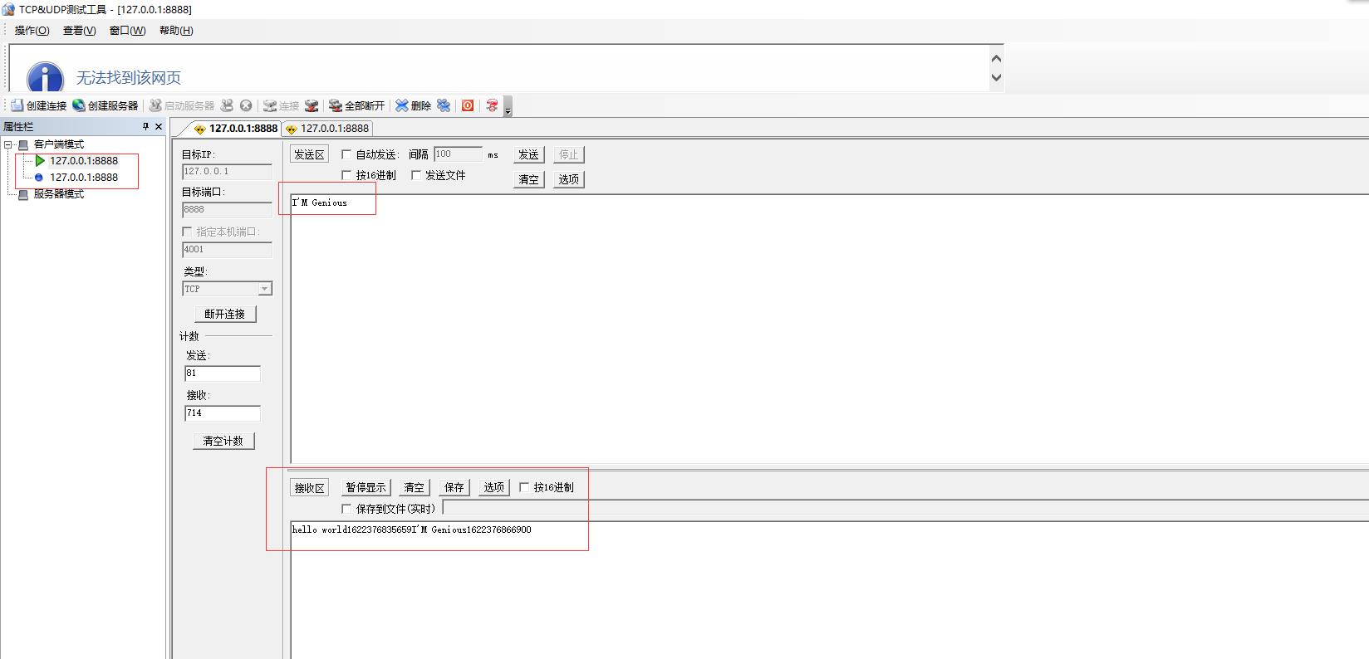The width and height of the screenshot is (1369, 659).
Task: Toggle 按16进制 in the send area
Action: (x=347, y=175)
